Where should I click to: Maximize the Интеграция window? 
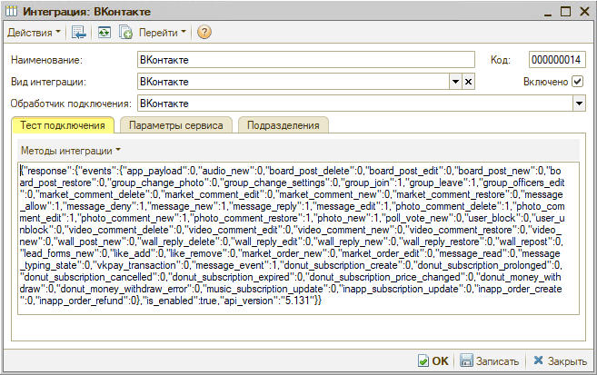point(566,12)
